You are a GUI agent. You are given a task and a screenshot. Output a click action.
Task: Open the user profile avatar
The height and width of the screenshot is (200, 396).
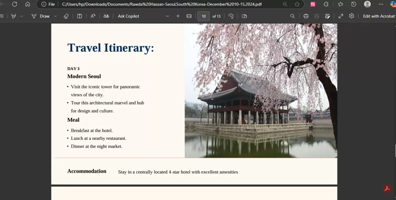coord(367,4)
